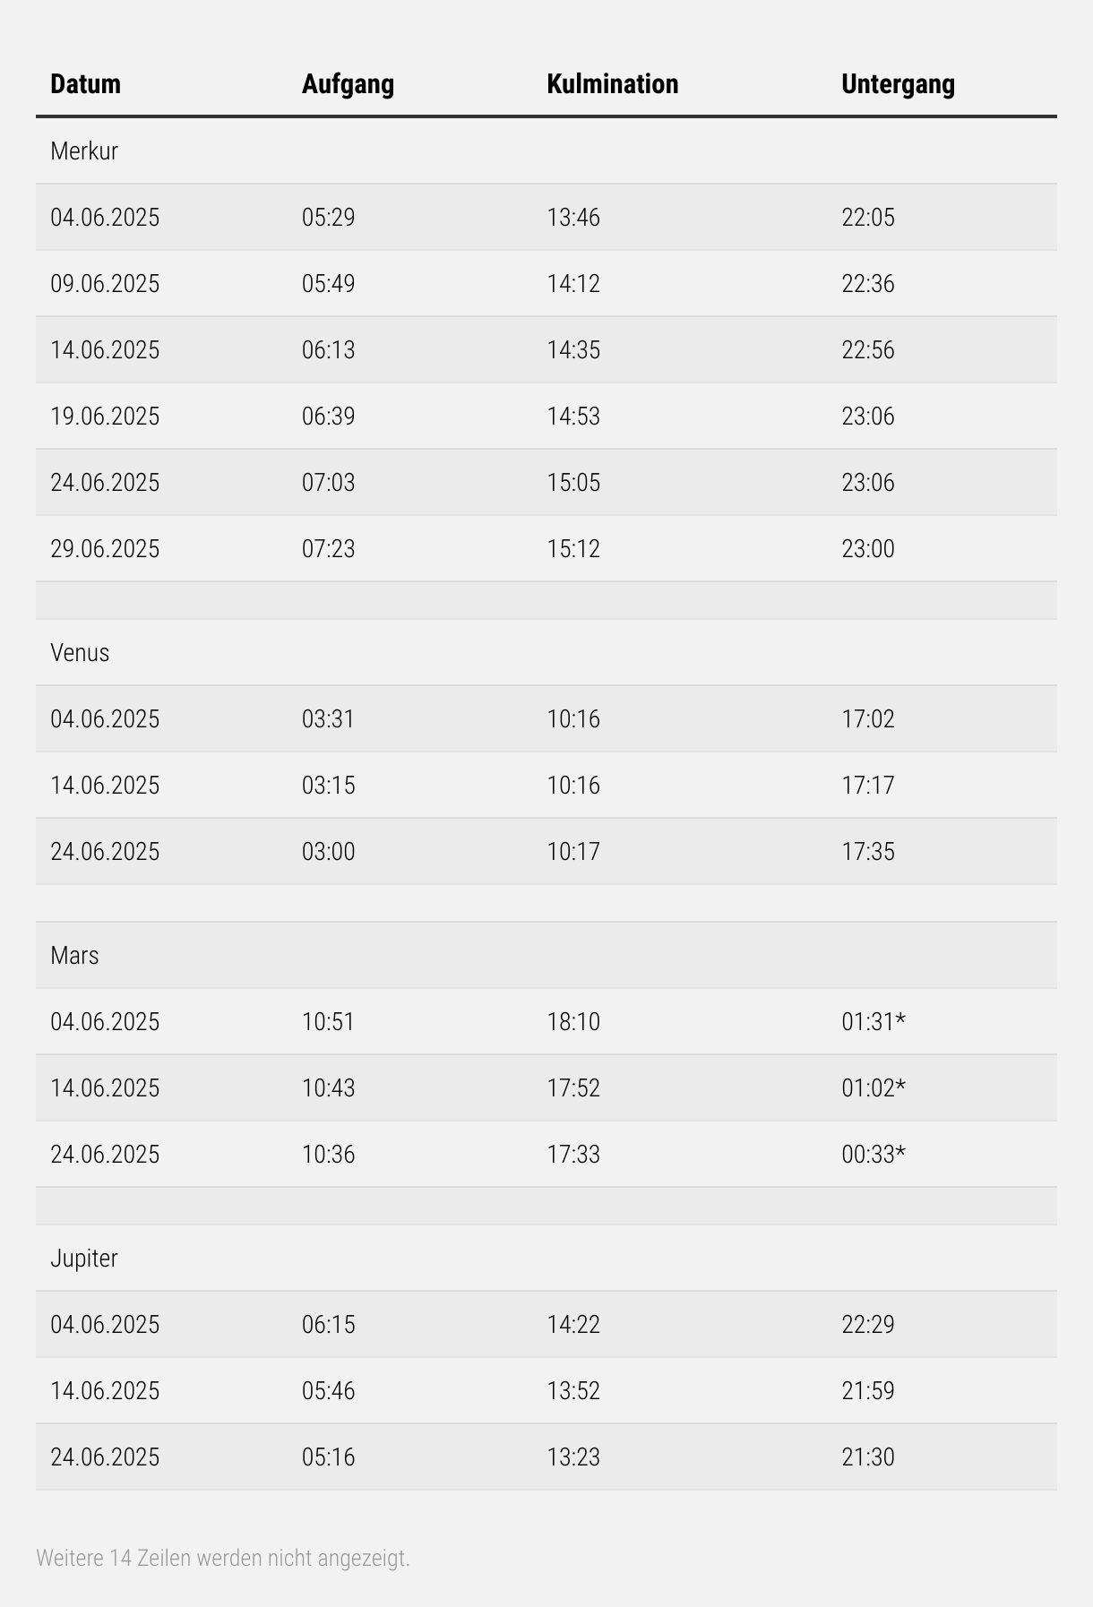Click Venus Untergang time 17:02
The width and height of the screenshot is (1093, 1607).
pos(867,719)
